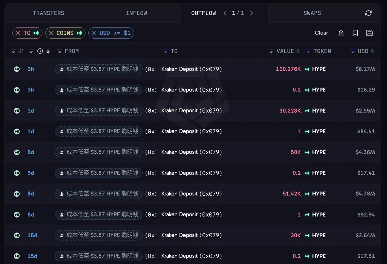Open the chain icon in the $8.17M row
The width and height of the screenshot is (387, 264).
coord(17,69)
